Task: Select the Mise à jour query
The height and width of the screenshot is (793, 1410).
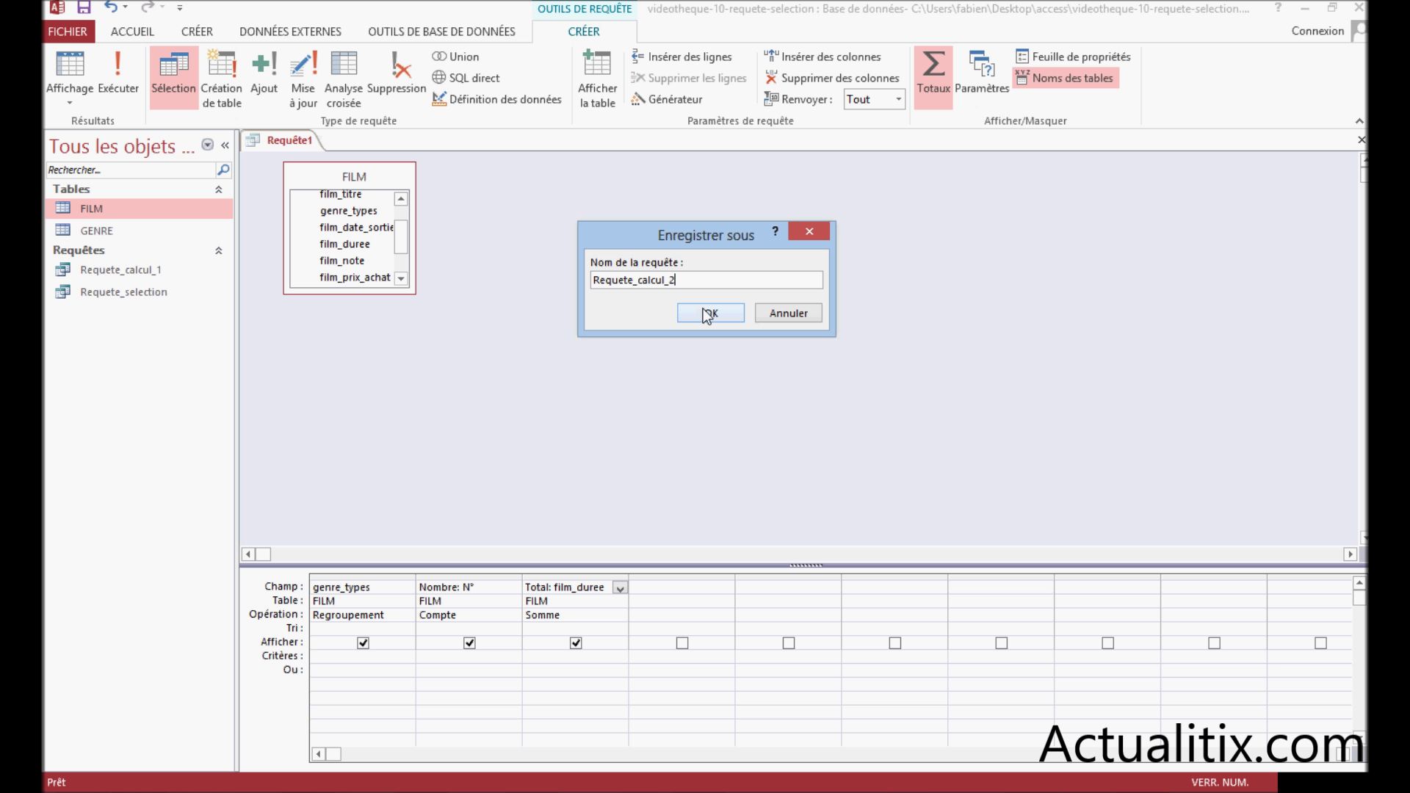Action: (x=303, y=79)
